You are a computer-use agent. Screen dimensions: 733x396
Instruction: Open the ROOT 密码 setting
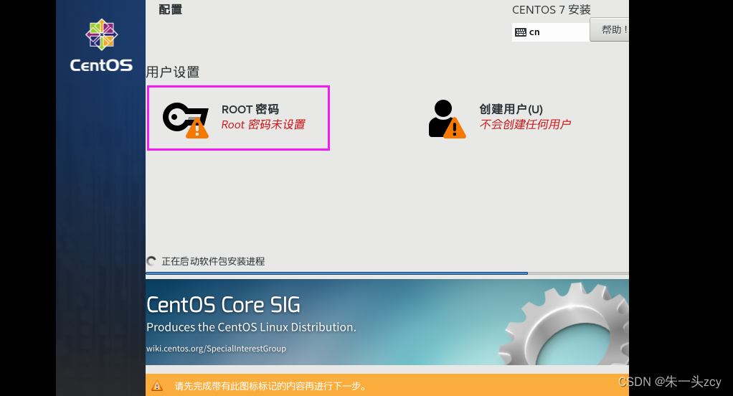pyautogui.click(x=238, y=118)
